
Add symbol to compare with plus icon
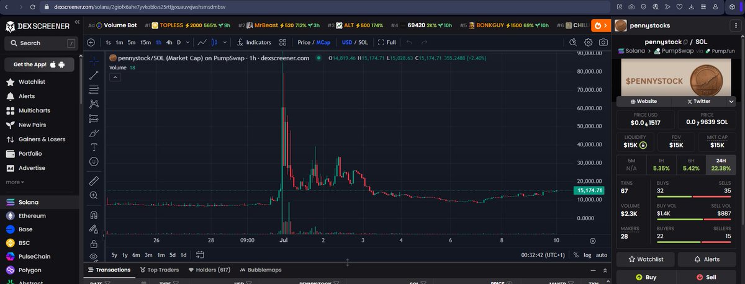point(91,42)
